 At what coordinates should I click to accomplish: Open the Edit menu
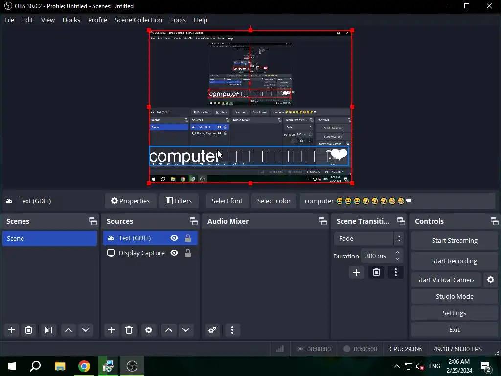pyautogui.click(x=27, y=20)
